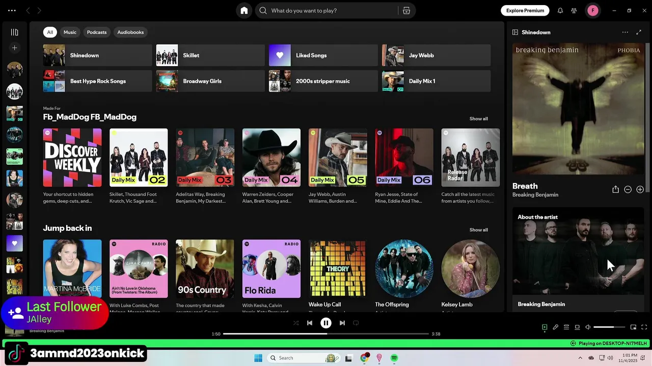Share the song Breath

point(615,189)
